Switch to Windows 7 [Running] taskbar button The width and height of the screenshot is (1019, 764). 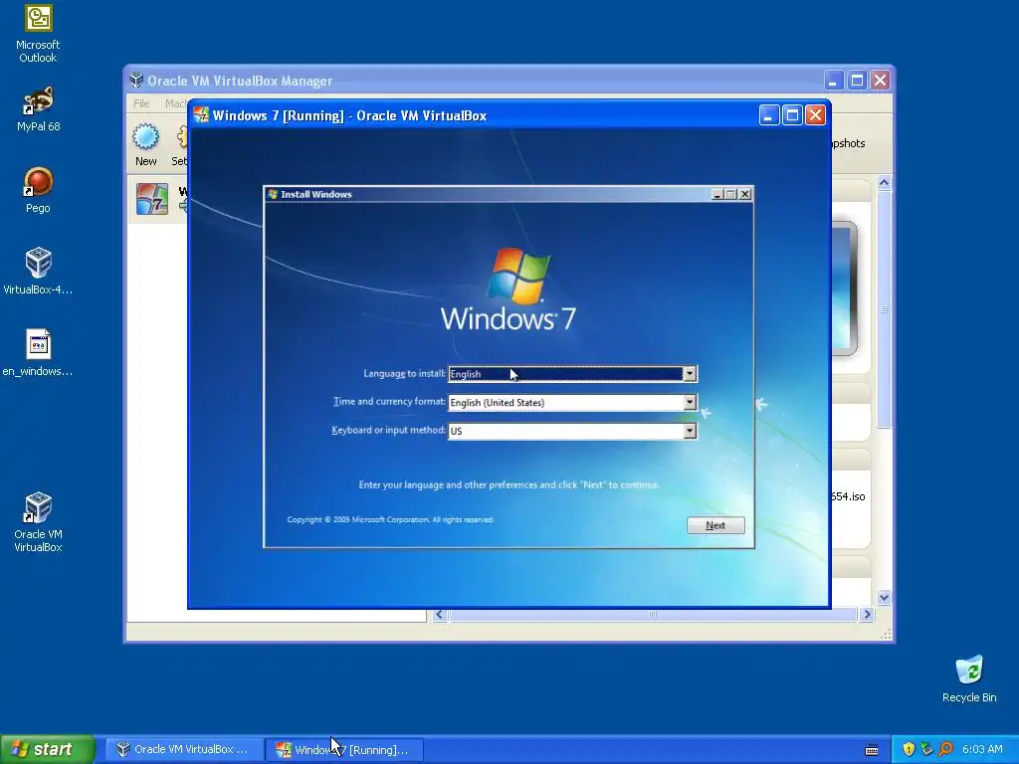(x=344, y=750)
